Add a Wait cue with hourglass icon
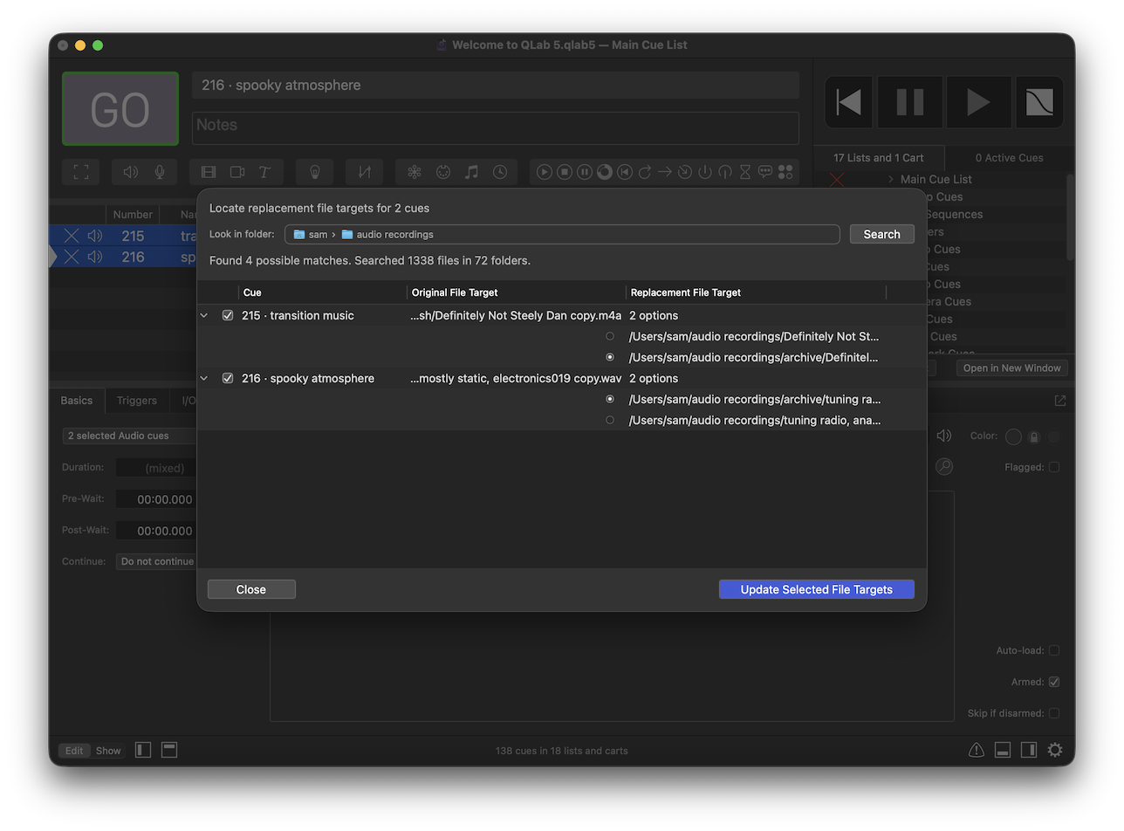The height and width of the screenshot is (831, 1124). [x=744, y=172]
